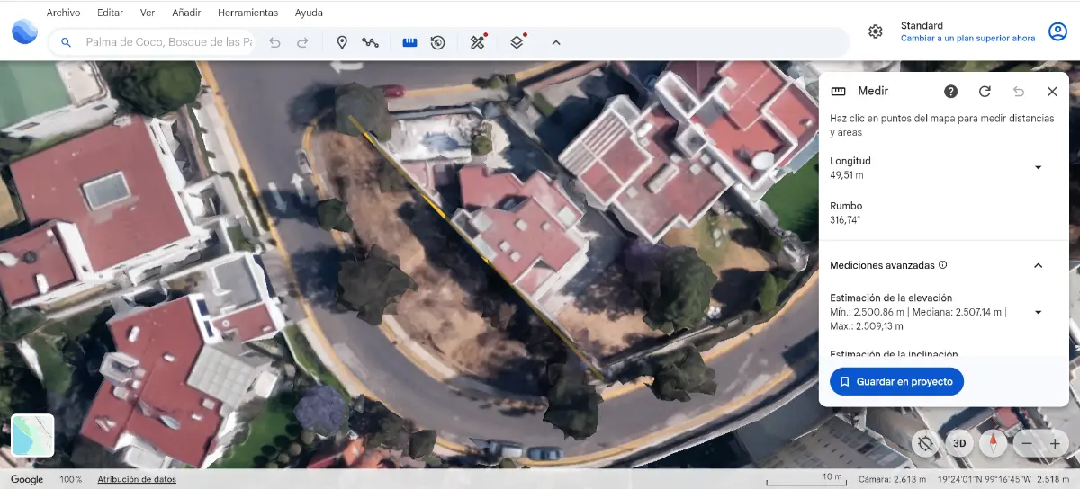1080x489 pixels.
Task: Redo the action in the top toolbar
Action: (302, 42)
